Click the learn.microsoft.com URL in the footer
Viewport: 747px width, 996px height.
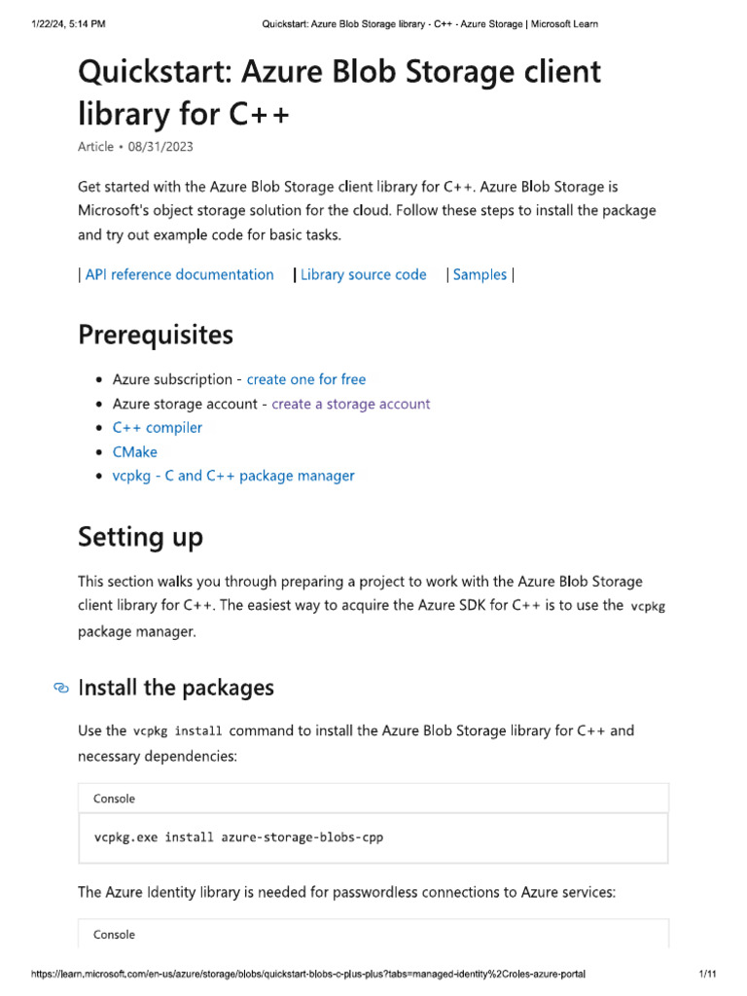tap(308, 974)
